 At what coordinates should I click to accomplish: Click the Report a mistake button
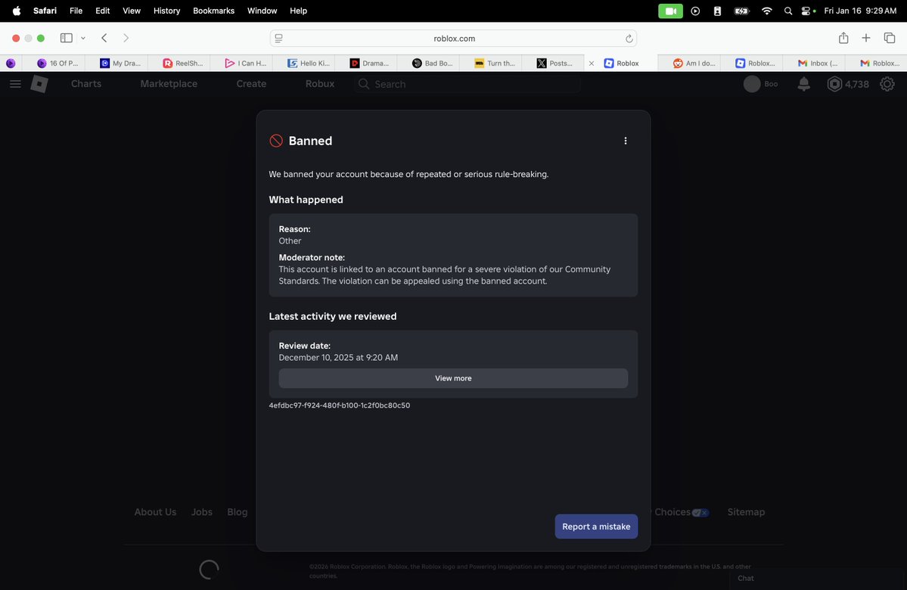[596, 526]
